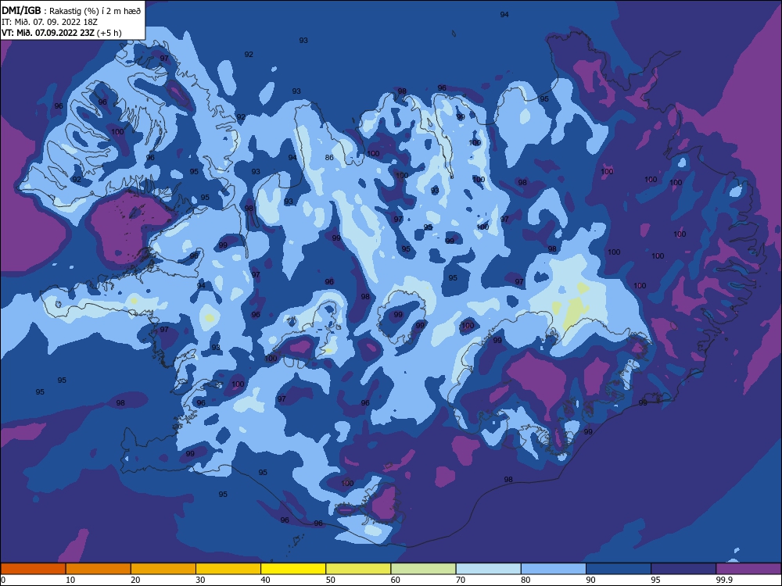Choose the 30–40 golden legend swatch
The height and width of the screenshot is (586, 782).
coord(228,569)
